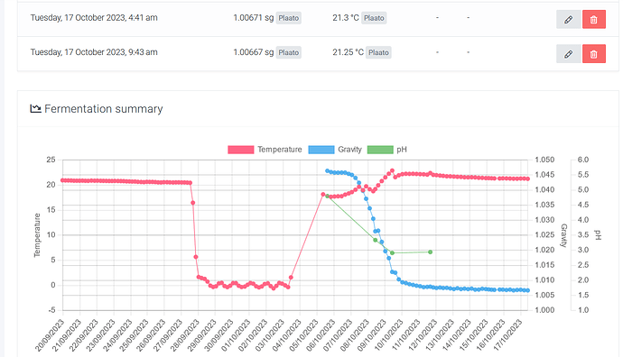This screenshot has width=623, height=357.
Task: Click the peak temperature point near 10/10/2023
Action: pos(392,171)
